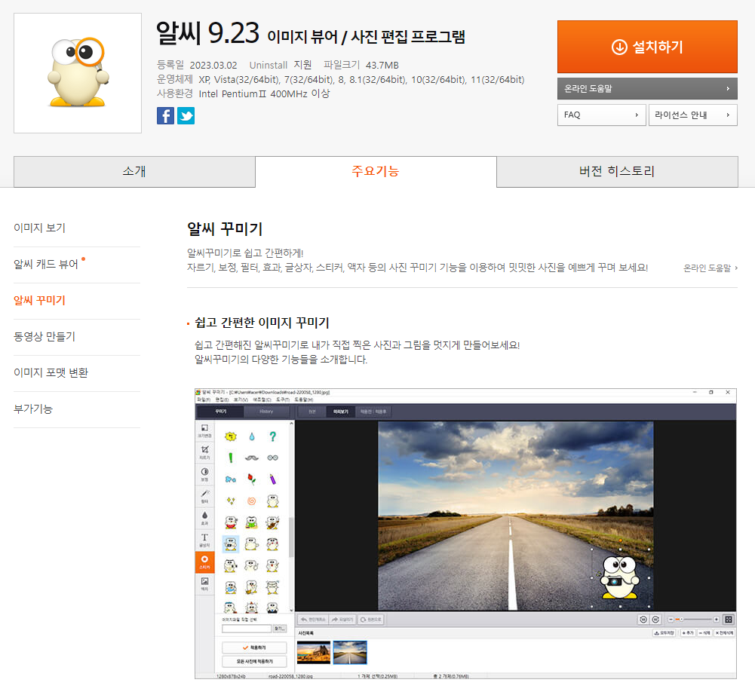This screenshot has height=698, width=755.
Task: Open 부가기능 in the sidebar
Action: (x=32, y=409)
